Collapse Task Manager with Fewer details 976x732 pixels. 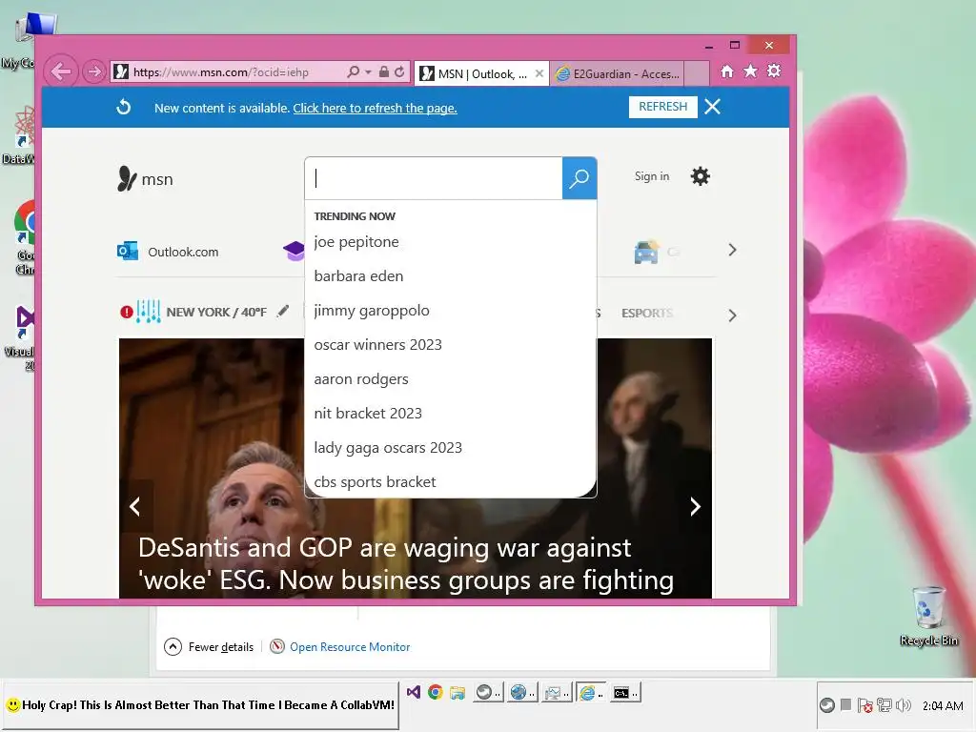209,647
